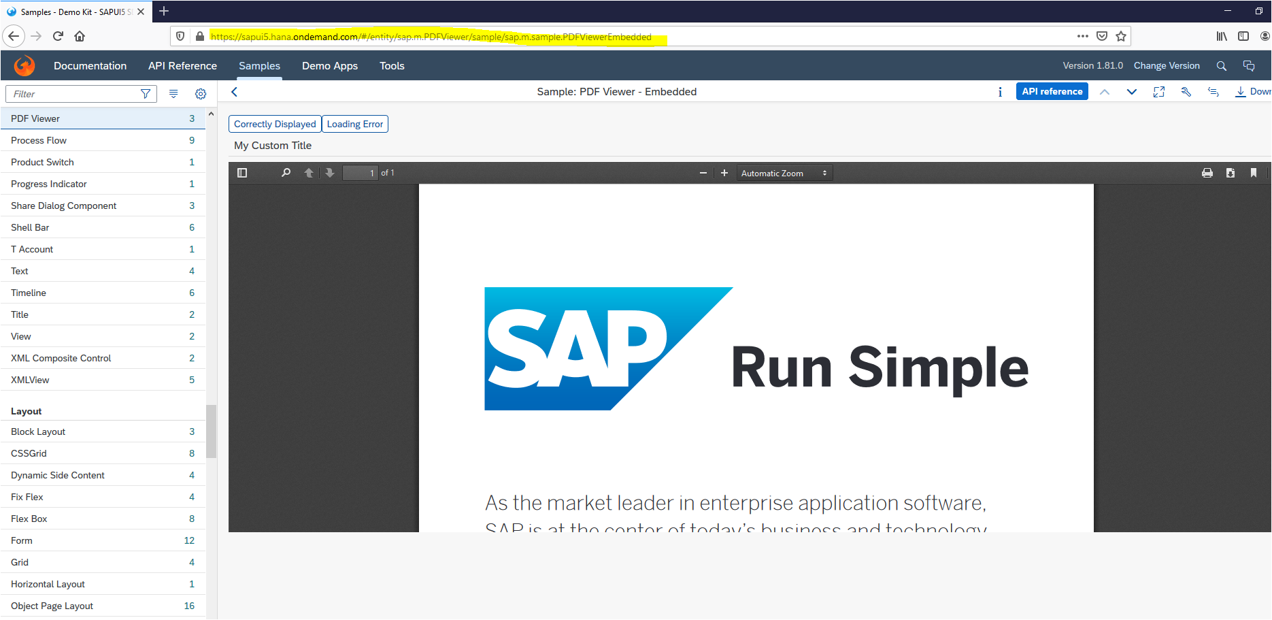Image resolution: width=1272 pixels, height=620 pixels.
Task: Select the Samples tab
Action: (259, 66)
